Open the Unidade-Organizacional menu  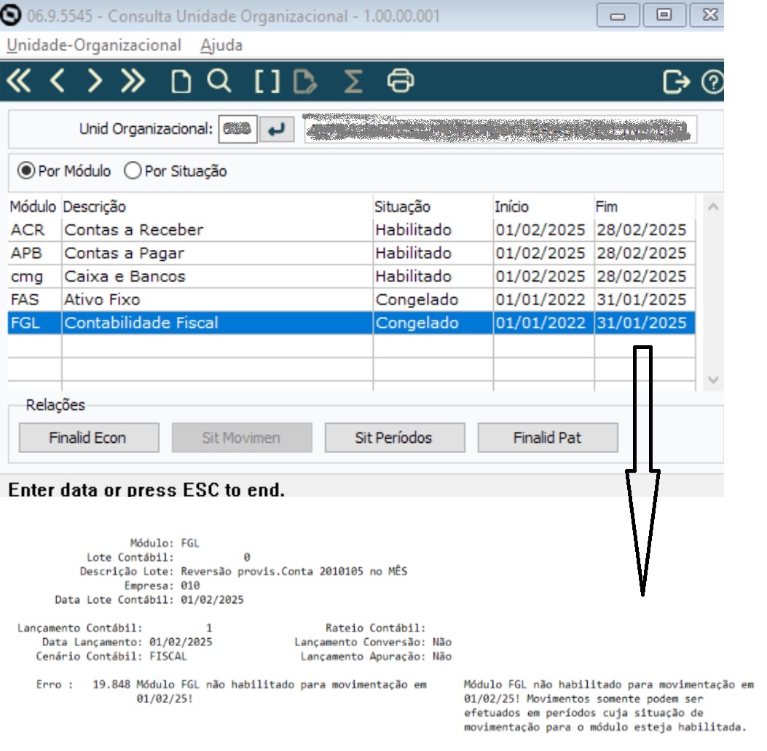coord(94,45)
